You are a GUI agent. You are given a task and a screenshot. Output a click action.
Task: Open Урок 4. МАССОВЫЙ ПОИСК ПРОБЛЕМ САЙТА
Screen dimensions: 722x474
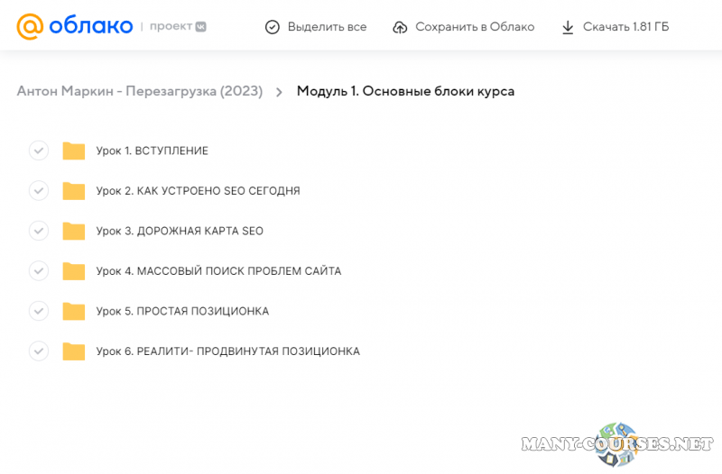pos(218,270)
